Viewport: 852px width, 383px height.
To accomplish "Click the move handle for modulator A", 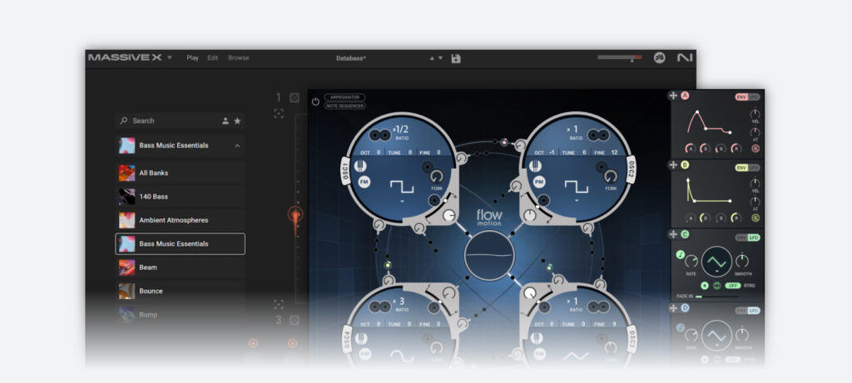I will tap(673, 96).
